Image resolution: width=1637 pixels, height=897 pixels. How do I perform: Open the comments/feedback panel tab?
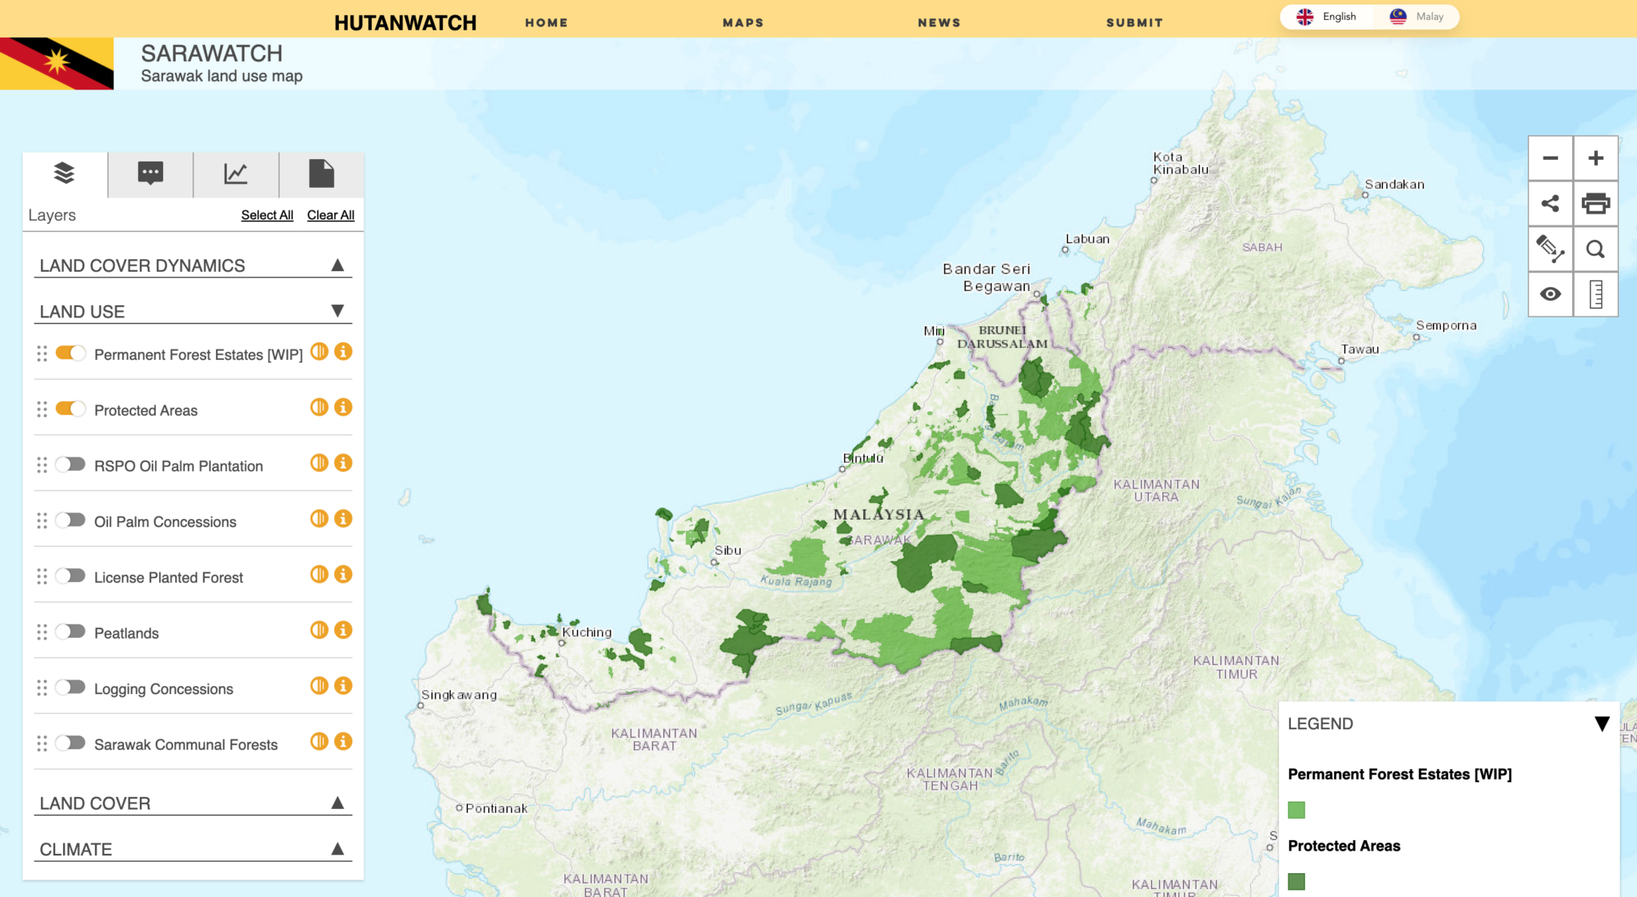149,173
